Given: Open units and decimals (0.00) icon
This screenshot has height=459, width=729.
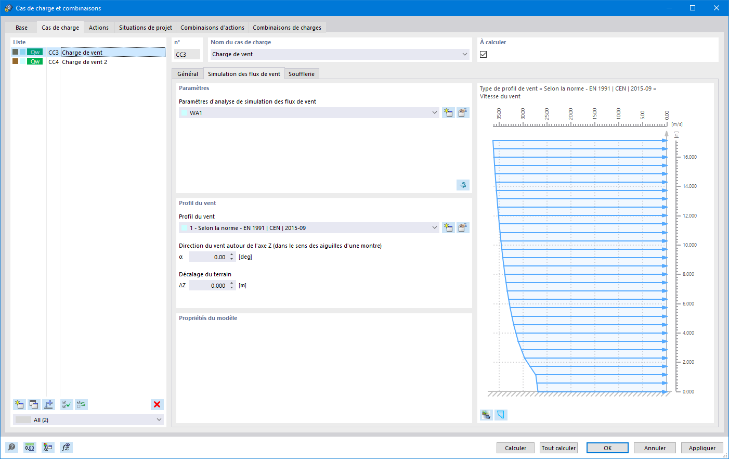Looking at the screenshot, I should click(30, 447).
